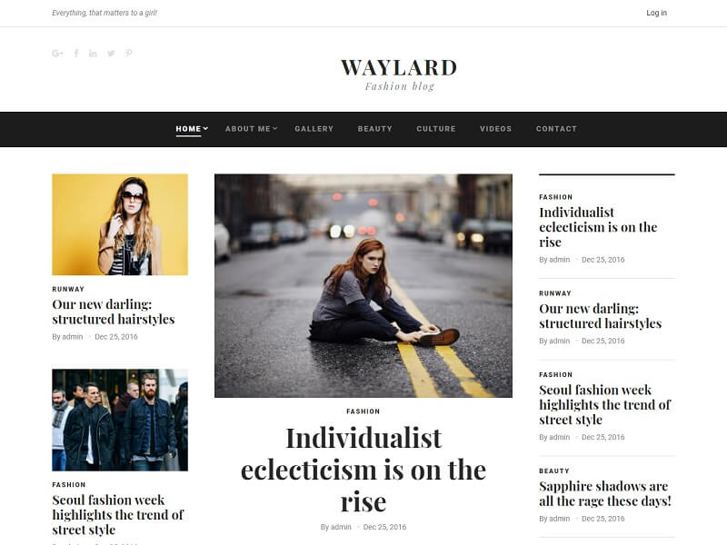The width and height of the screenshot is (727, 545).
Task: Open the Pinterest social icon
Action: click(x=128, y=54)
